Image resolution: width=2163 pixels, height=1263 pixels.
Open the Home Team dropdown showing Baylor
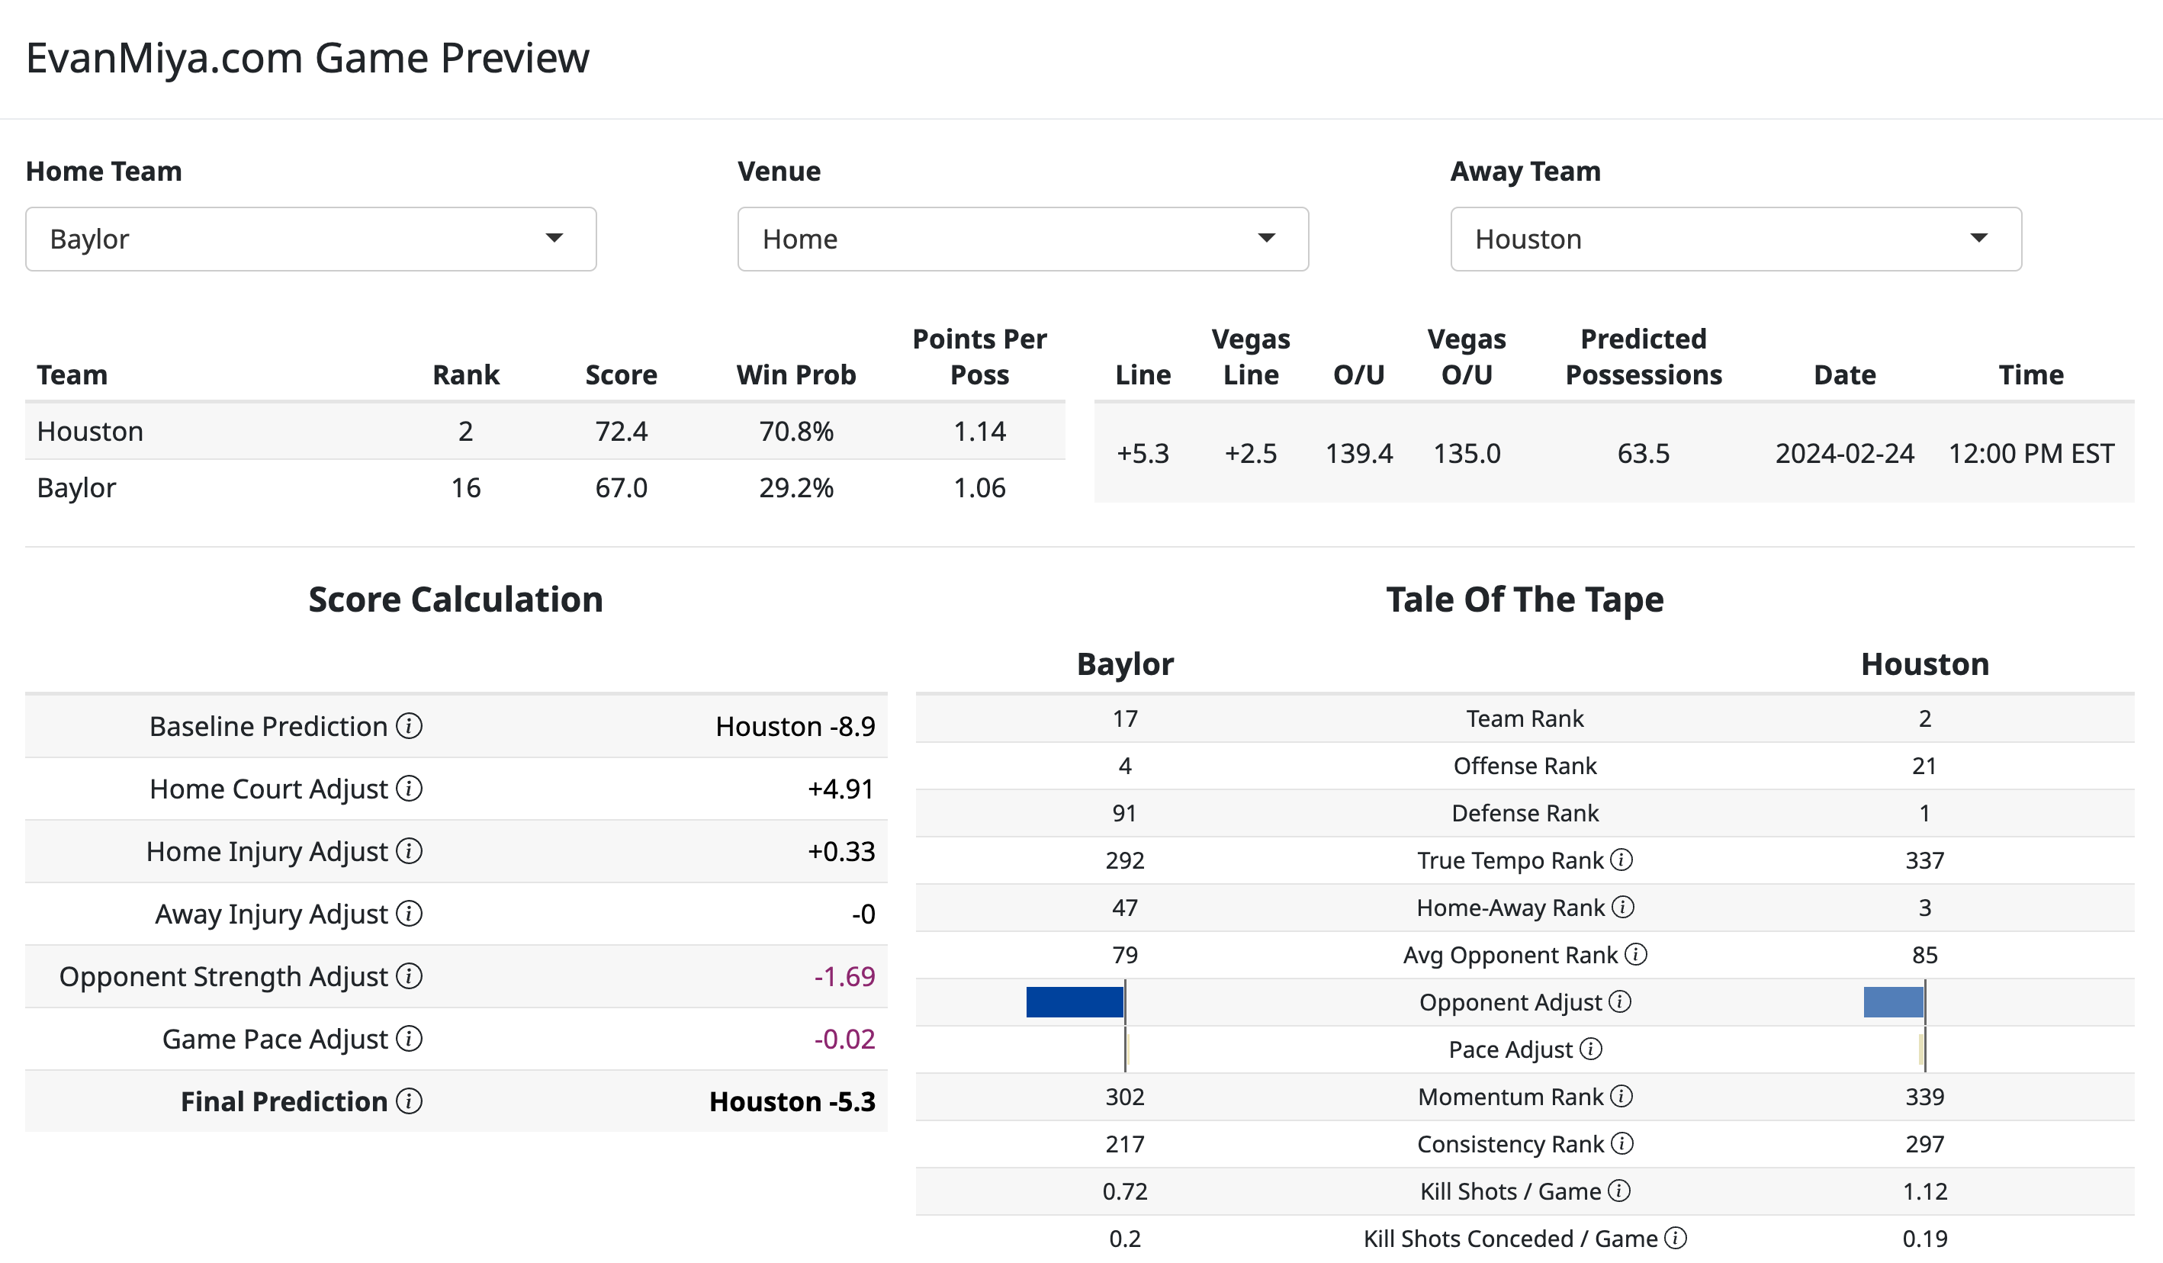point(310,239)
